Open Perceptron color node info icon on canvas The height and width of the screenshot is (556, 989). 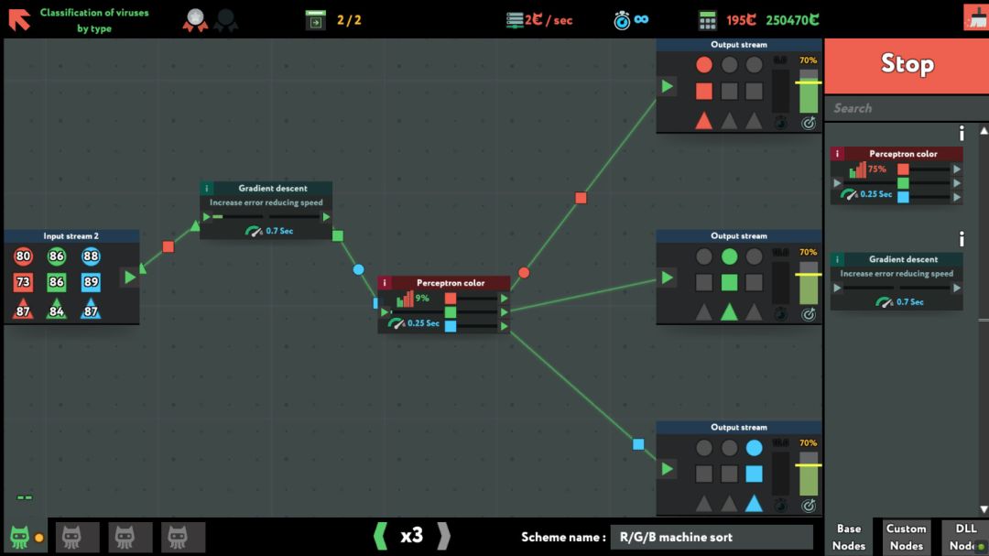384,283
